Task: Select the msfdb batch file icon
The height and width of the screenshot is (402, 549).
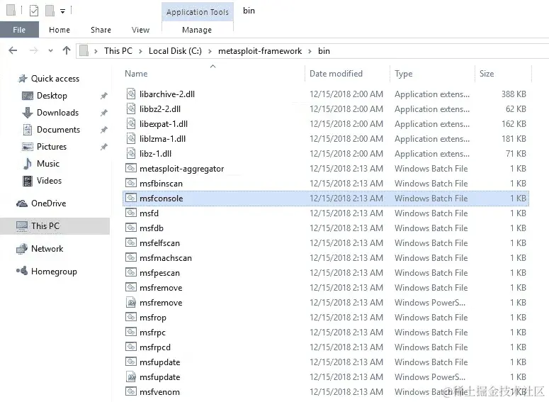Action: [x=131, y=228]
